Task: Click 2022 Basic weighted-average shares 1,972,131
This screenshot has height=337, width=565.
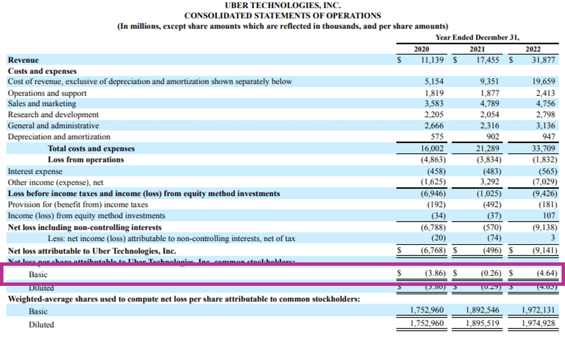Action: pyautogui.click(x=539, y=310)
